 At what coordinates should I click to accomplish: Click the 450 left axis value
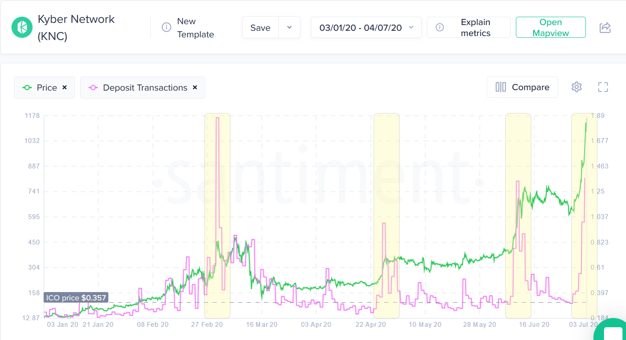34,242
